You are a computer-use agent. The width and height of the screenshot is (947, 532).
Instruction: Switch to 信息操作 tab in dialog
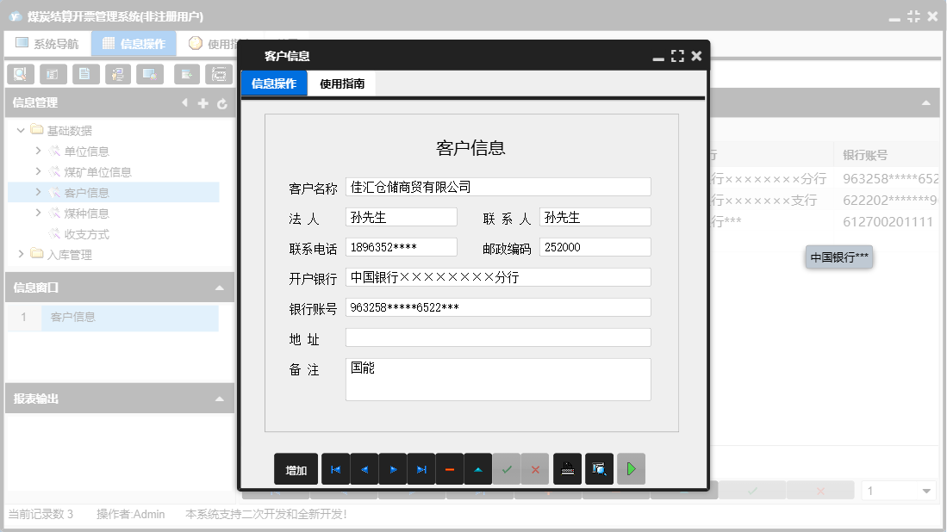(274, 84)
